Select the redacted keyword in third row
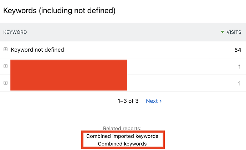The height and width of the screenshot is (150, 246). (x=69, y=83)
